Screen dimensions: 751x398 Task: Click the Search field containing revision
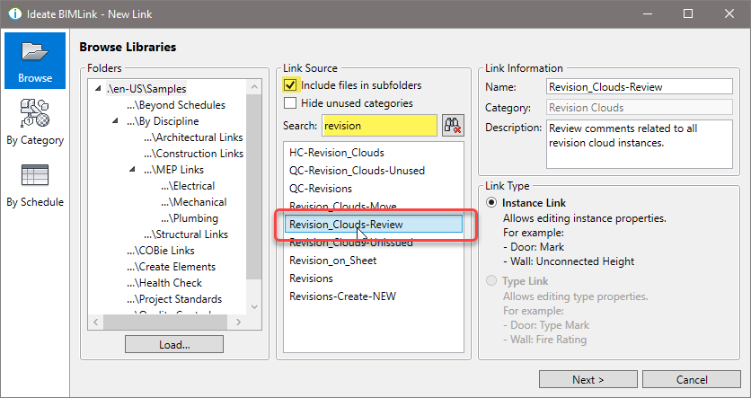point(379,126)
